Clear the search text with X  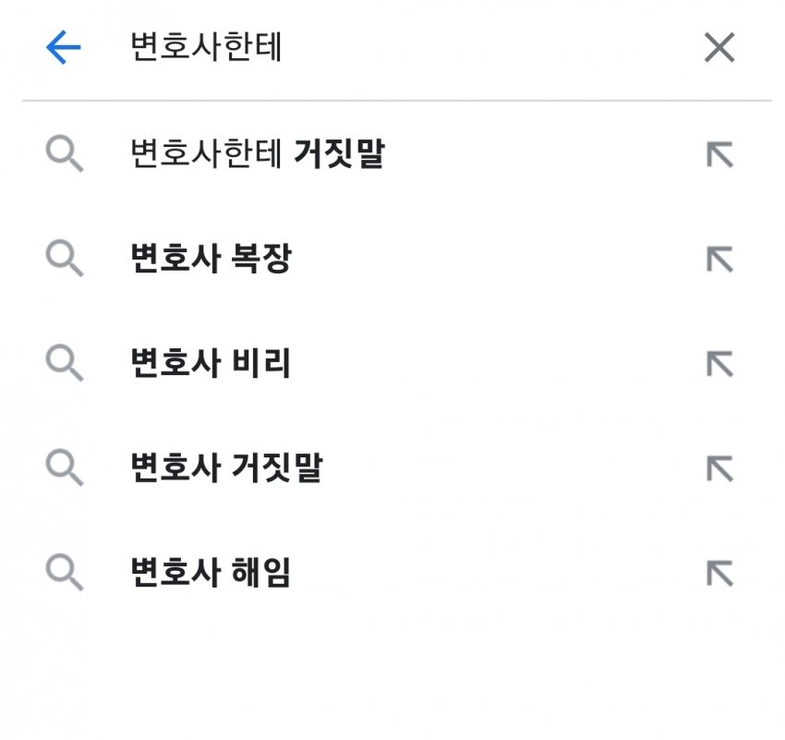pos(719,47)
